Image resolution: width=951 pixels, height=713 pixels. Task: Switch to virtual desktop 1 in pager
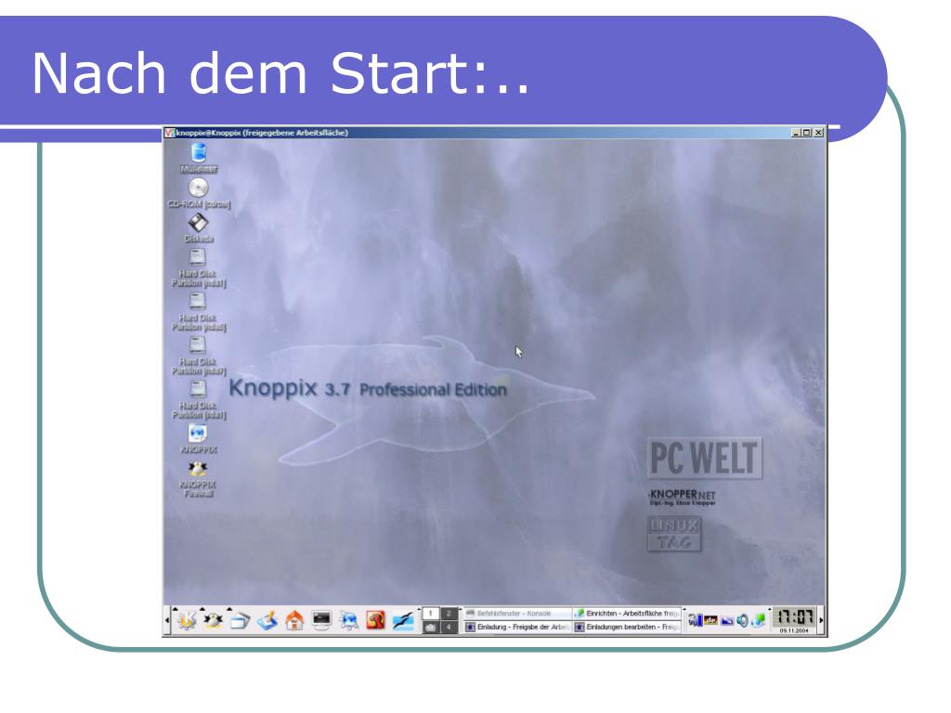(431, 614)
